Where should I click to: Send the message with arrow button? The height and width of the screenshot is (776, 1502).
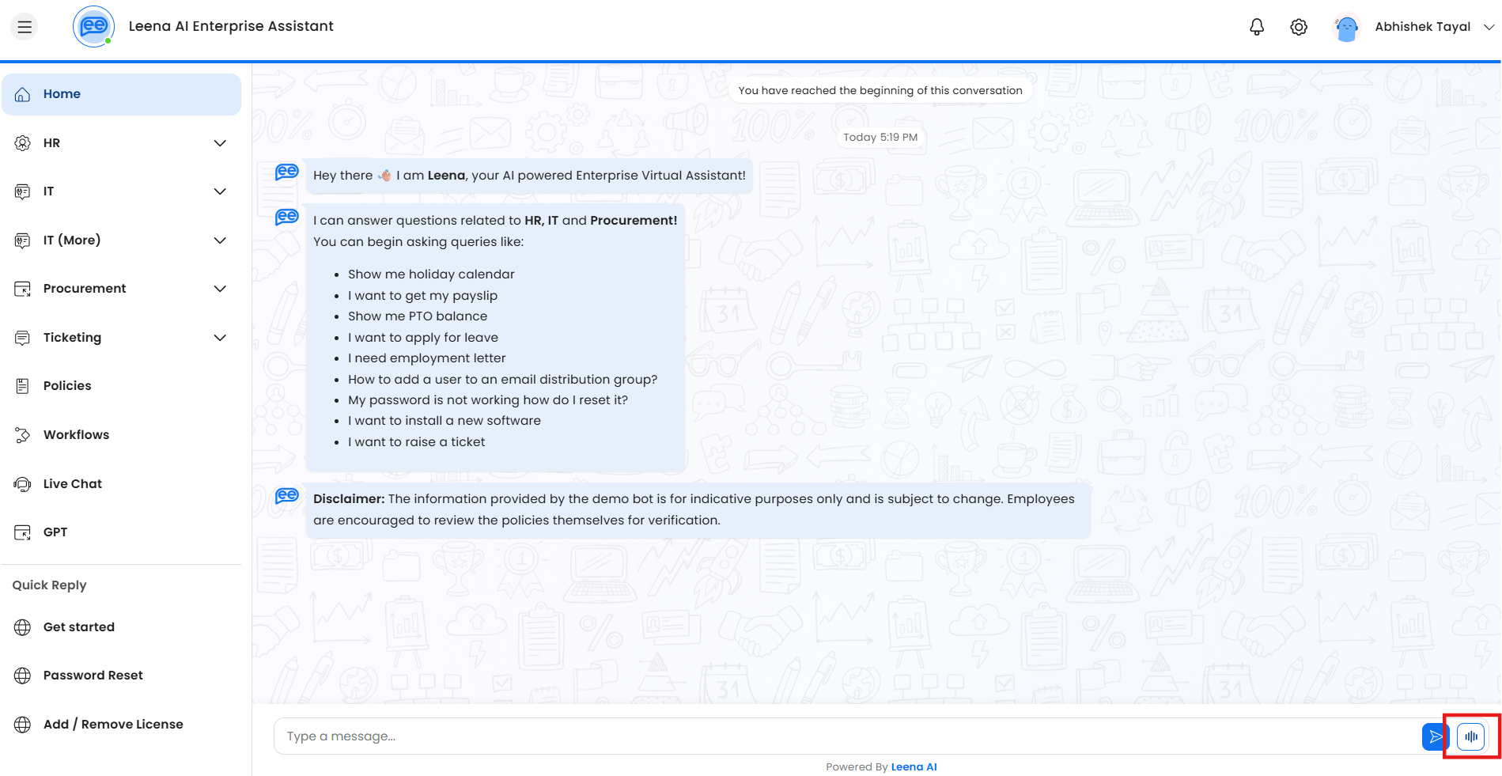click(x=1435, y=736)
